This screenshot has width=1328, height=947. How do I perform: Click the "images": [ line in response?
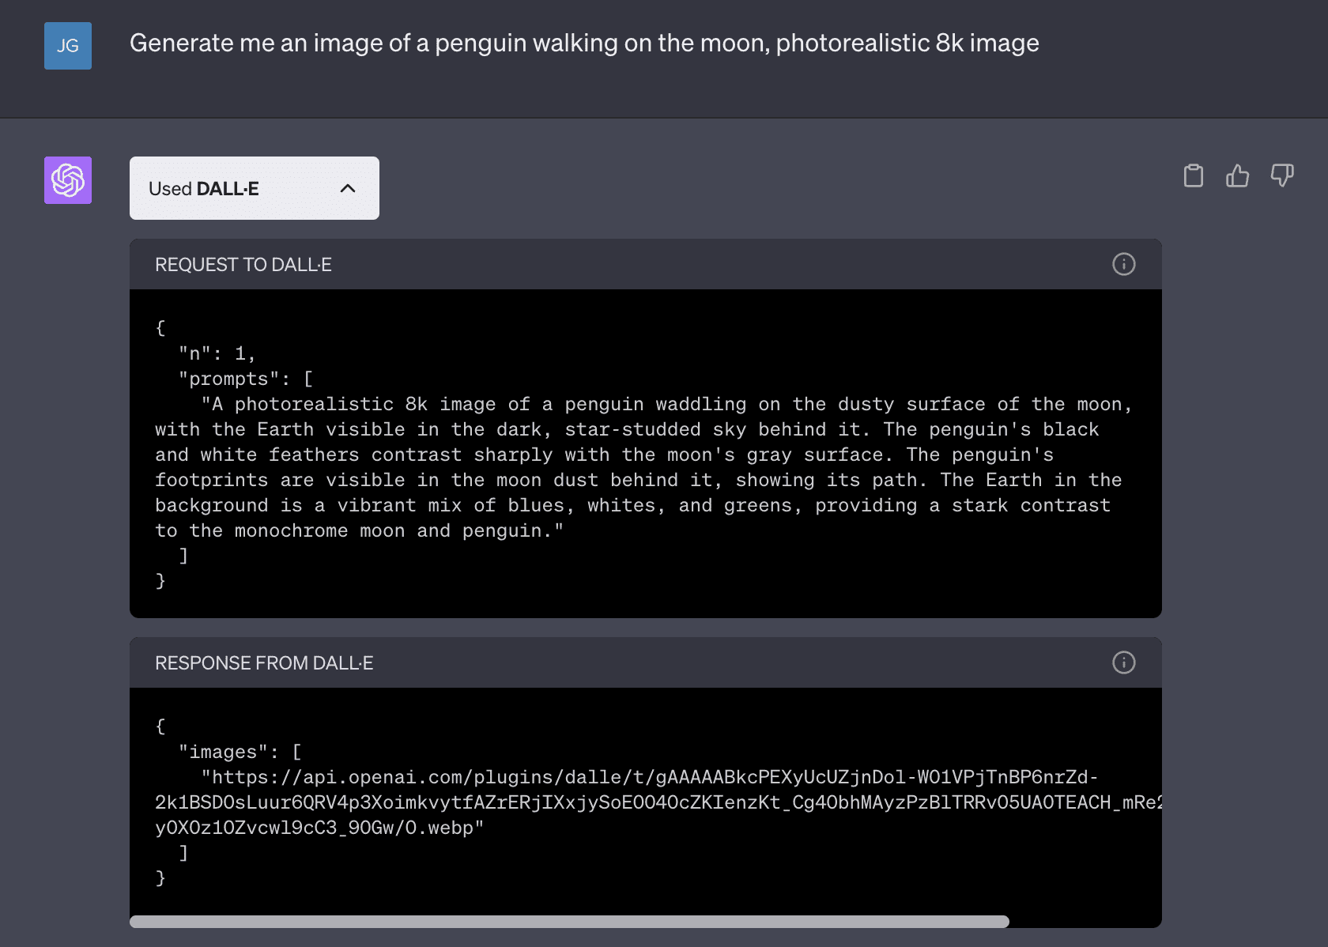pyautogui.click(x=240, y=752)
